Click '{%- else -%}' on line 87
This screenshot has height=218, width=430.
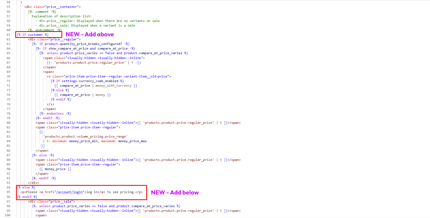pos(43,155)
